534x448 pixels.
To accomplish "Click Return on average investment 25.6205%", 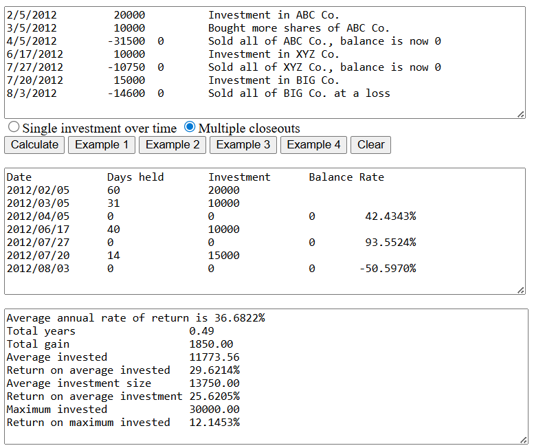I will (x=214, y=396).
